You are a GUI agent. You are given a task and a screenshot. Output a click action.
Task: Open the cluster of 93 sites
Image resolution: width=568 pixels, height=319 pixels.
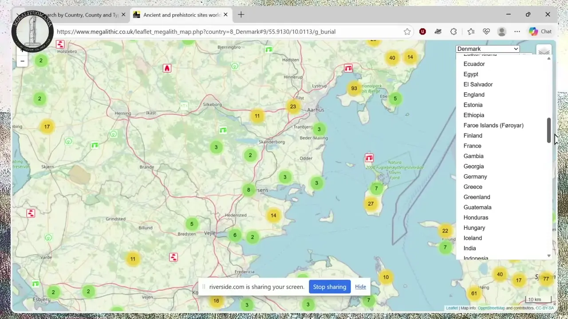click(x=354, y=88)
